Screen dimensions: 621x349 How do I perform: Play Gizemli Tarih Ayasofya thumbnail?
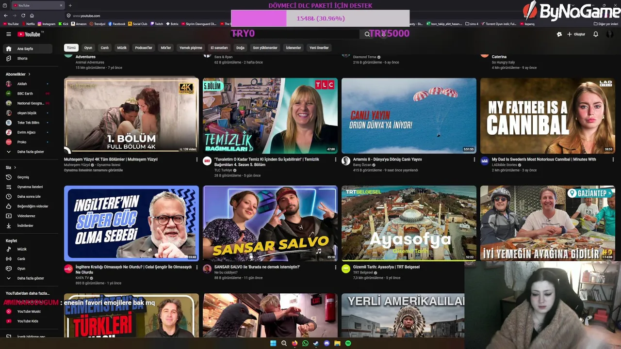(x=409, y=223)
